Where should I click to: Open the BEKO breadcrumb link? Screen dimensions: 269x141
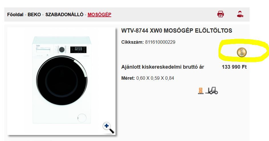click(x=34, y=14)
